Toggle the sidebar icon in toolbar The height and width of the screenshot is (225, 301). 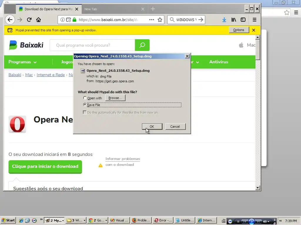pyautogui.click(x=243, y=20)
